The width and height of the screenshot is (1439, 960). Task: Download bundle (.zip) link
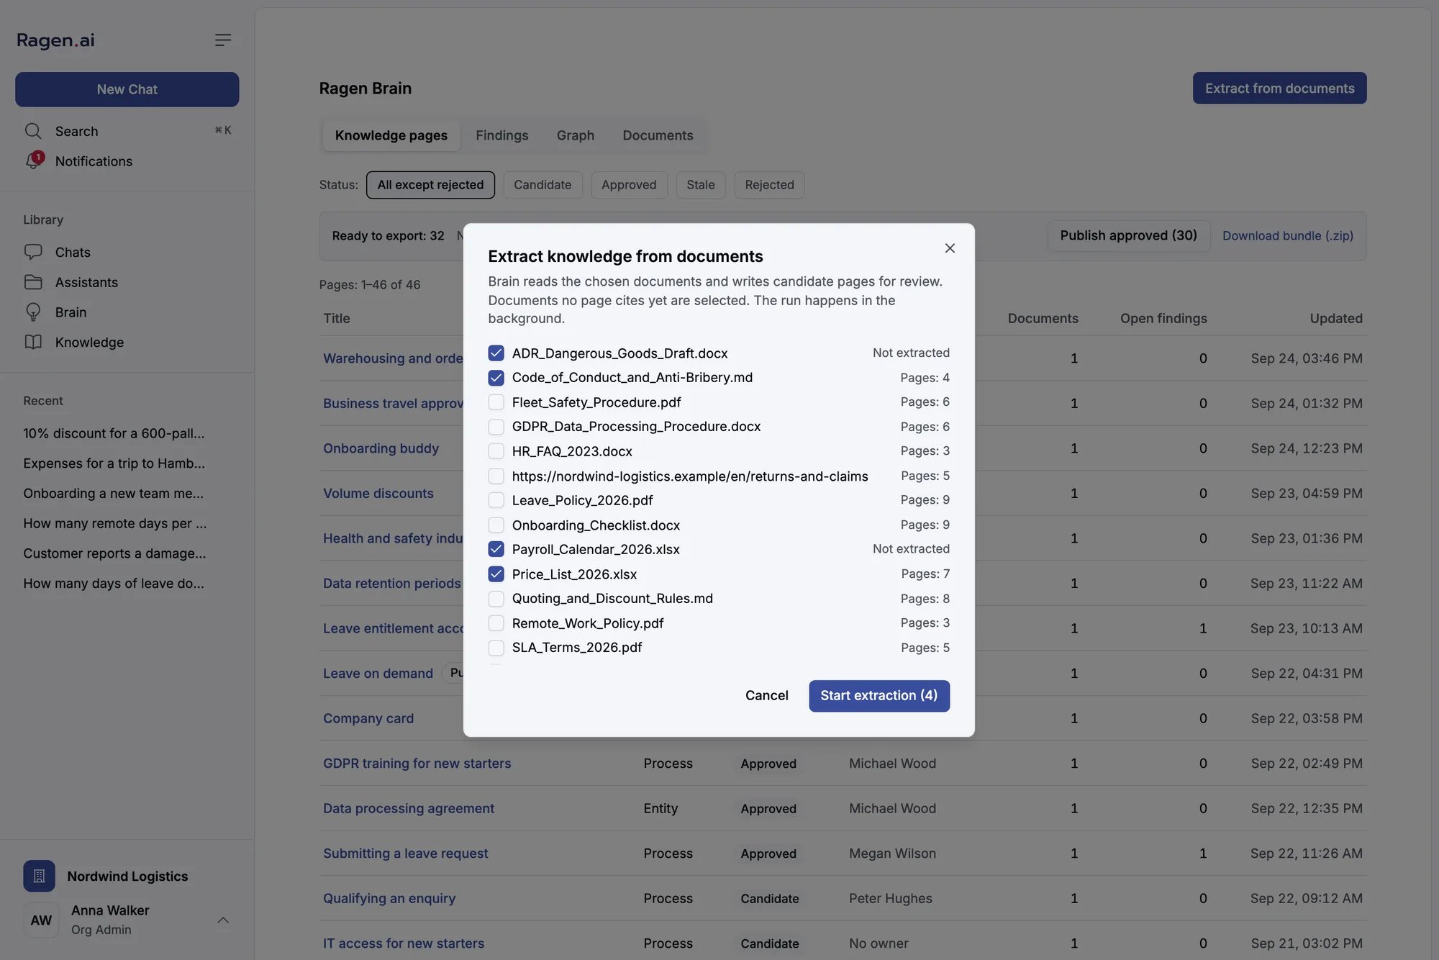(x=1287, y=236)
